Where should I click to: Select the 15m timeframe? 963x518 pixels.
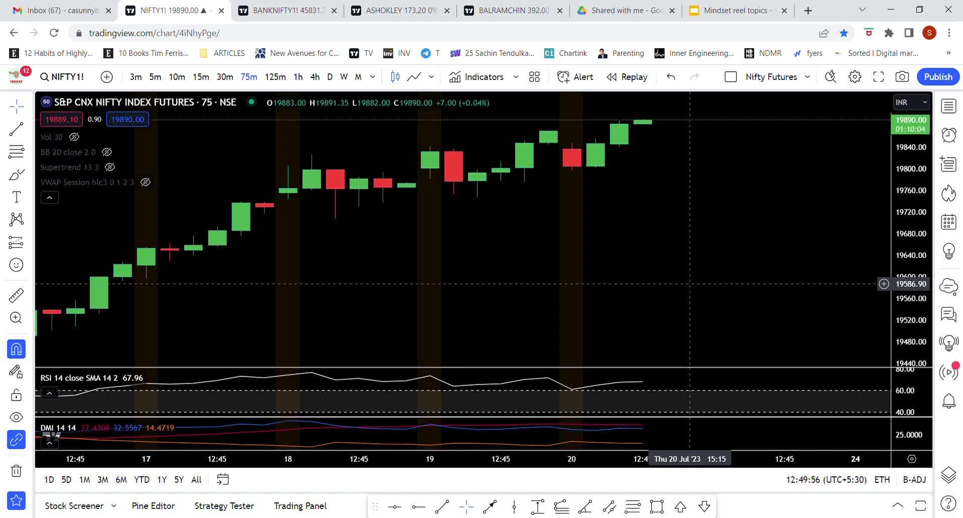point(201,77)
